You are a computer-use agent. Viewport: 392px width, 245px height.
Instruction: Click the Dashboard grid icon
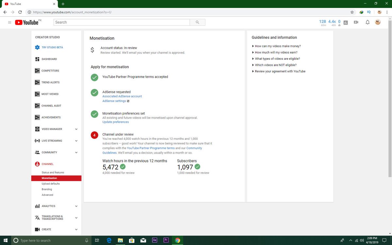pos(37,59)
